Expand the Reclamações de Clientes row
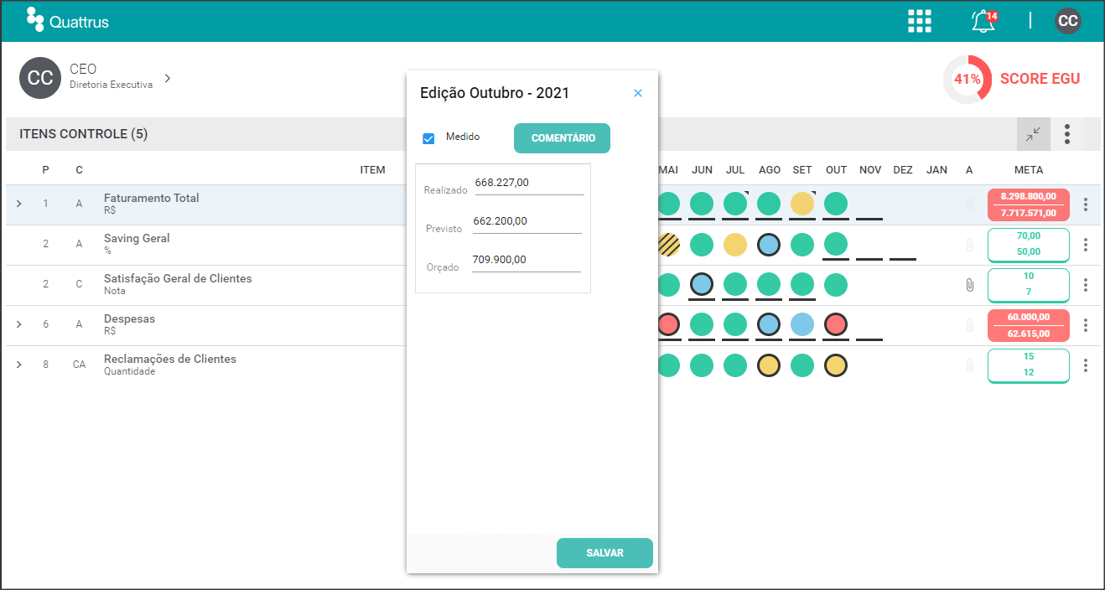The image size is (1105, 590). click(19, 365)
